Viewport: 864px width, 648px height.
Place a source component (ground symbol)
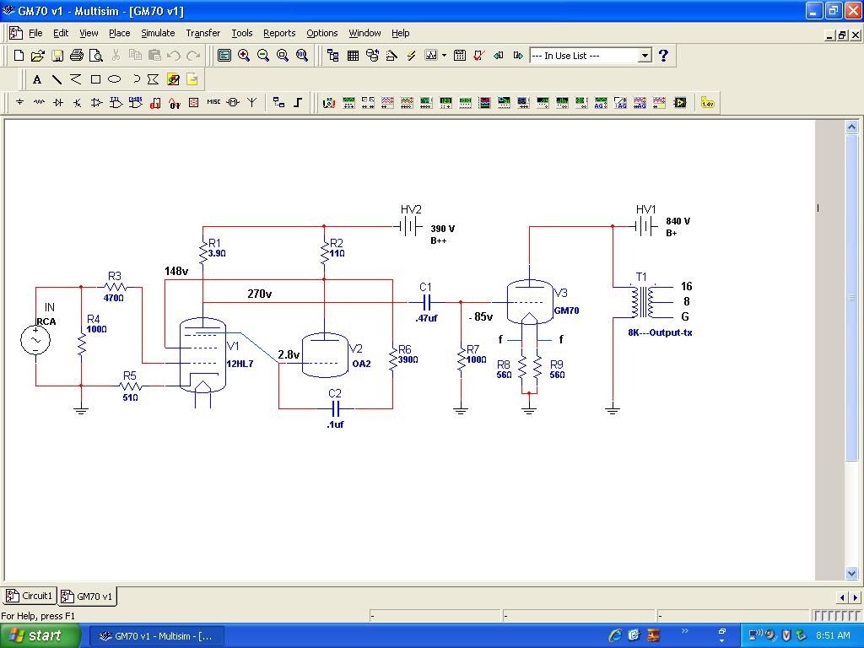(20, 102)
